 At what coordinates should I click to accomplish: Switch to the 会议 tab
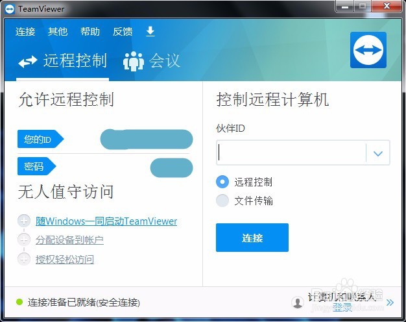pyautogui.click(x=152, y=61)
